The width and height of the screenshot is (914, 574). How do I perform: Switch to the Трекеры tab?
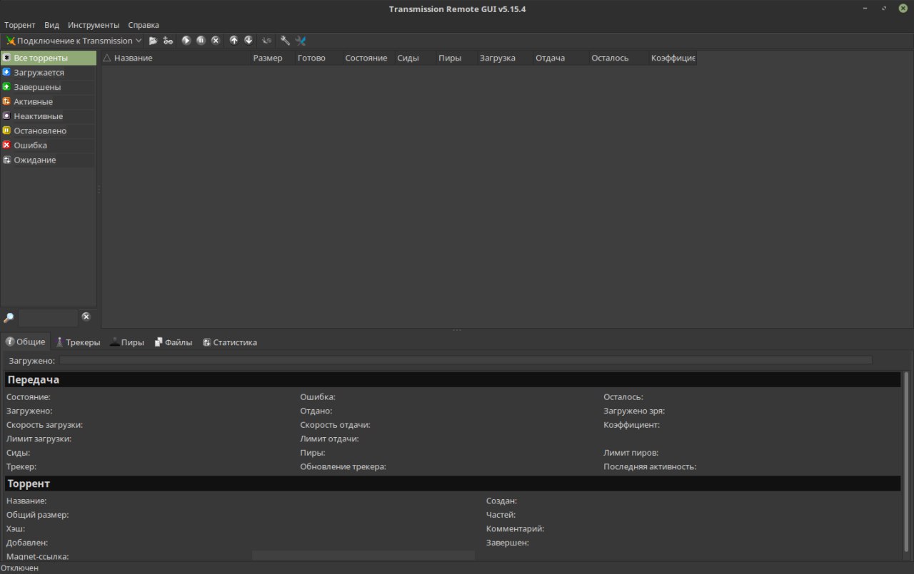[x=78, y=342]
